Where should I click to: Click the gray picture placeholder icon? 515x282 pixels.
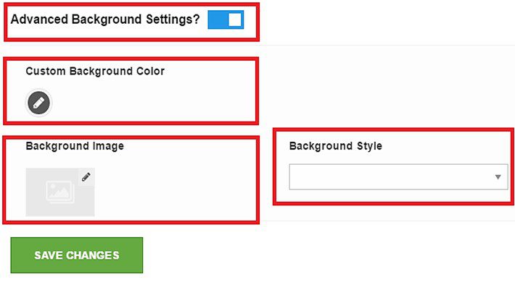point(60,192)
